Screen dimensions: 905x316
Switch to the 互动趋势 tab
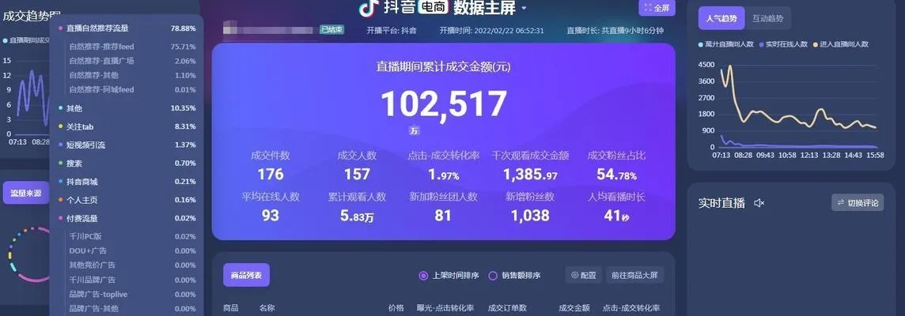click(767, 18)
